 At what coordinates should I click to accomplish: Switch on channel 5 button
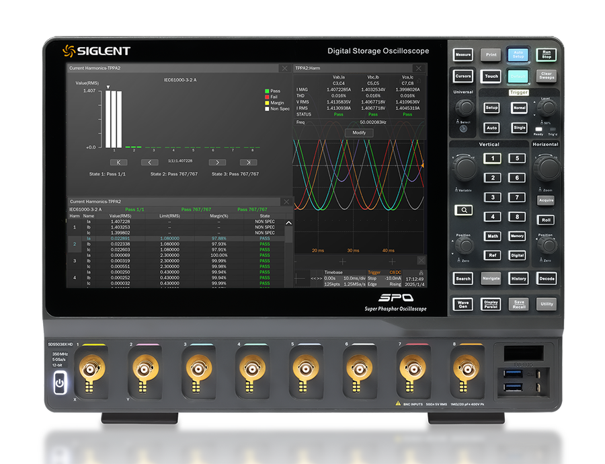517,158
